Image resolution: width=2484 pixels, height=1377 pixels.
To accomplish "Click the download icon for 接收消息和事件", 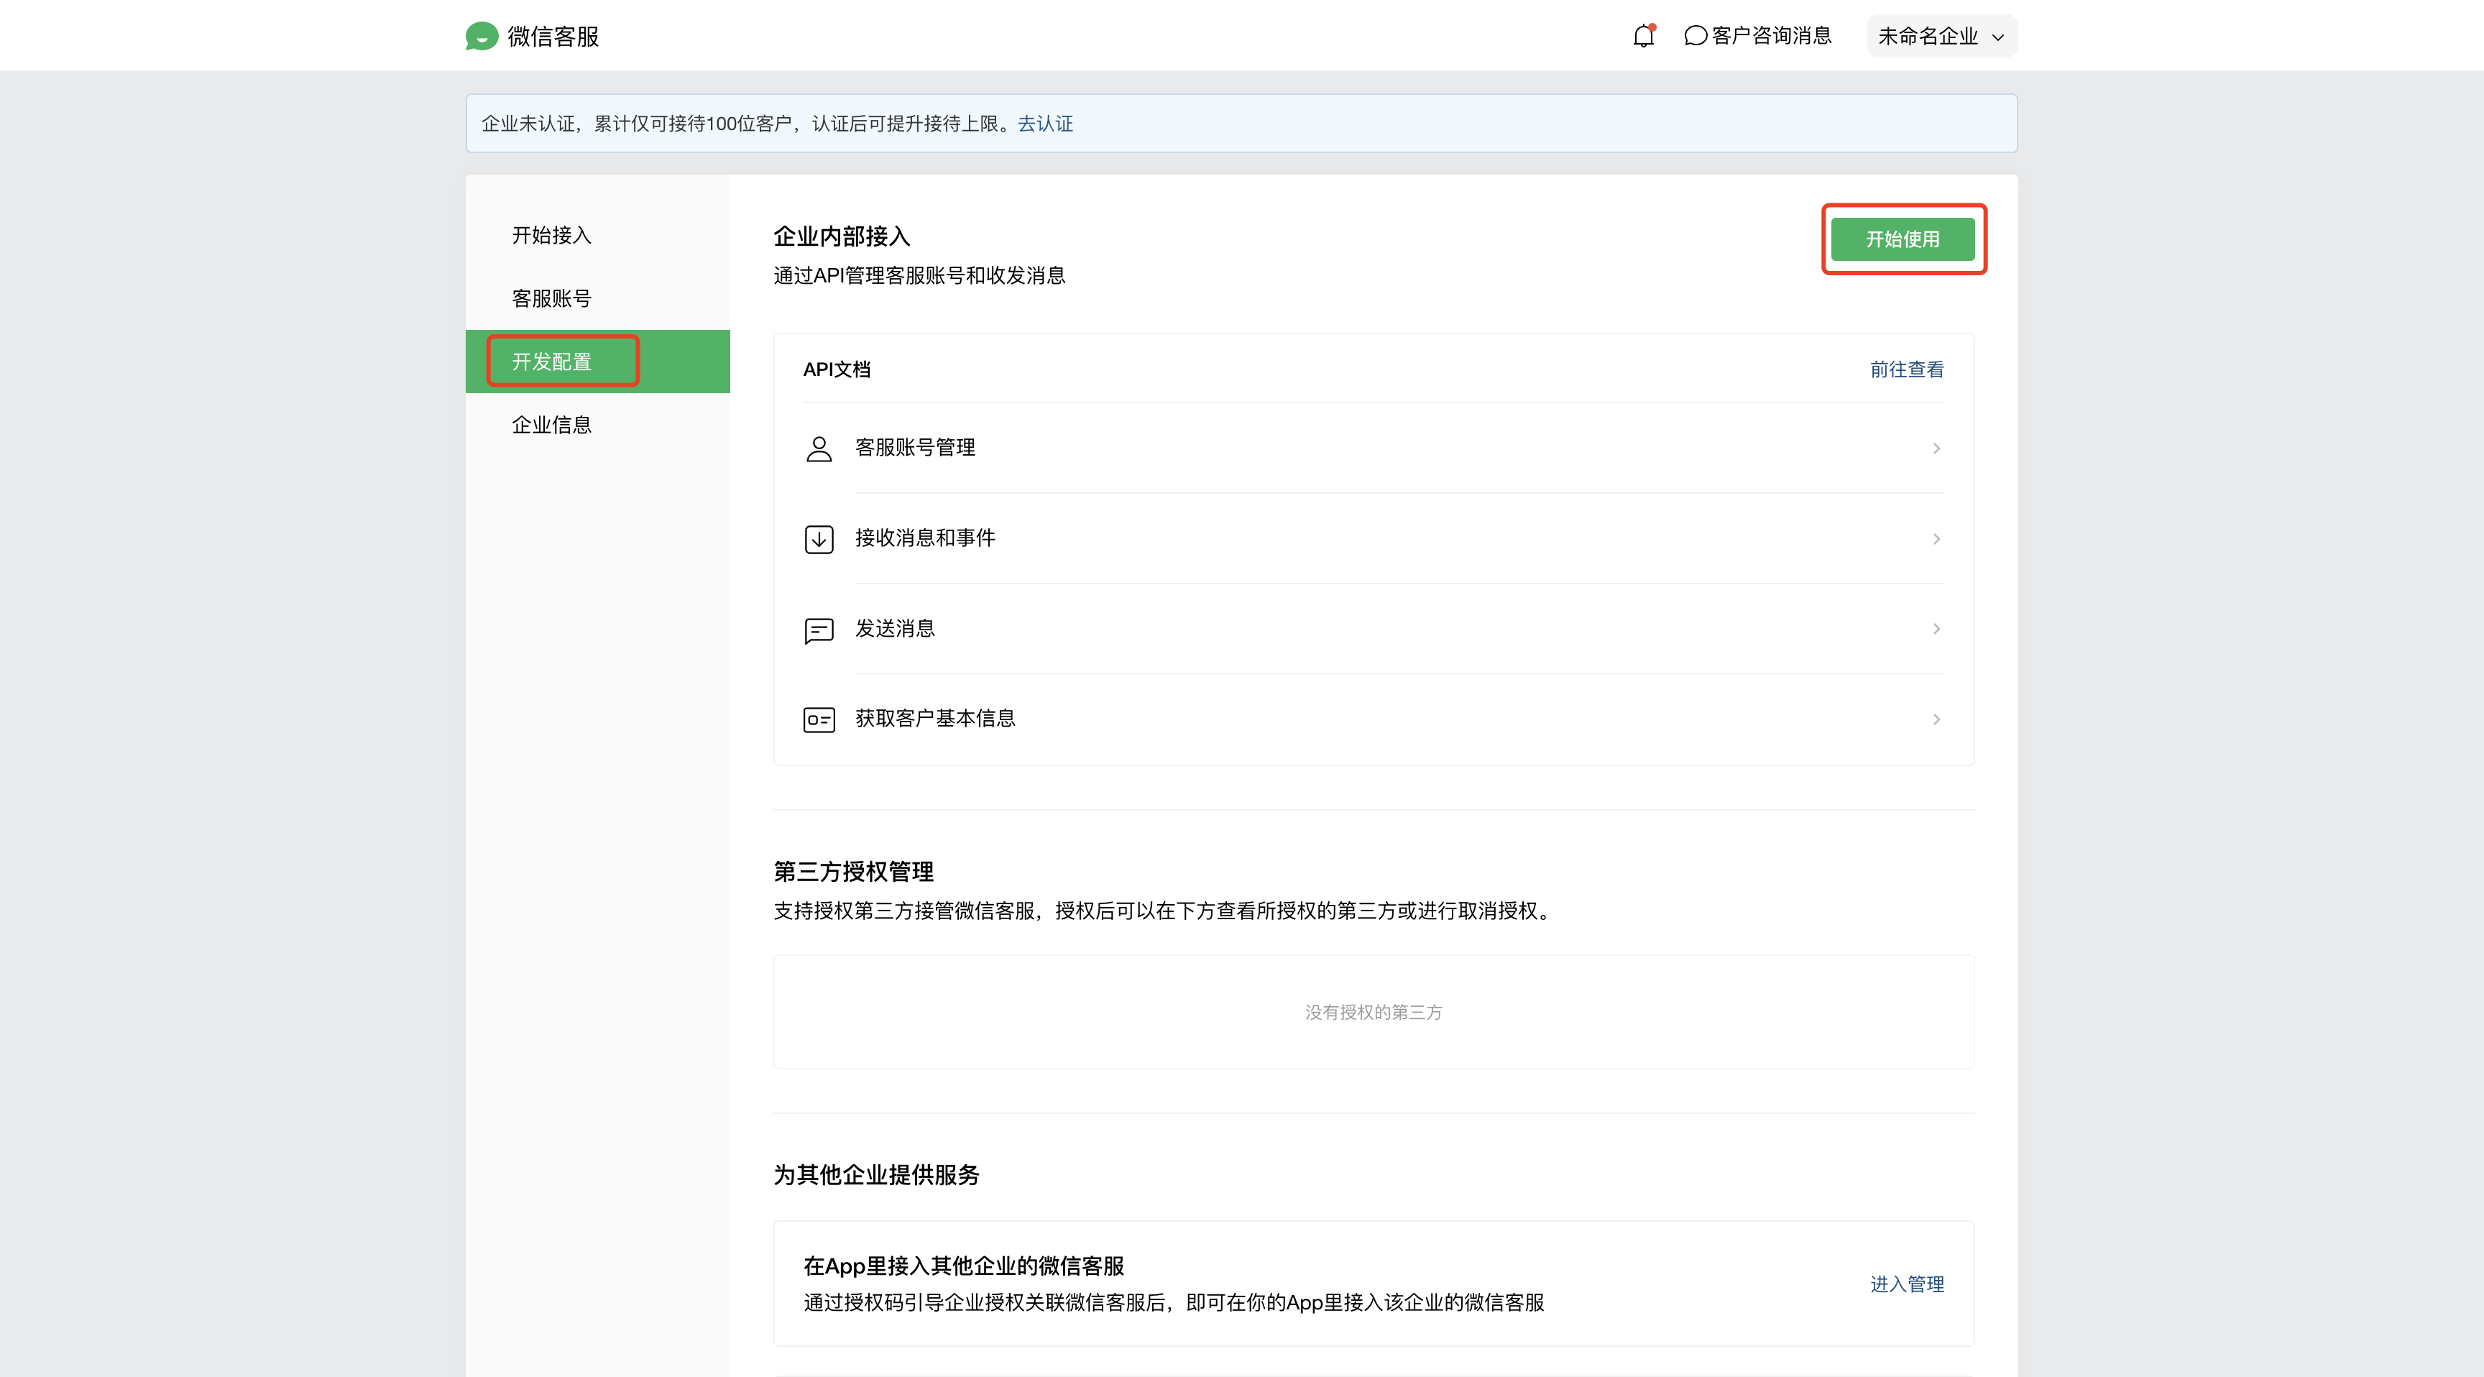I will coord(819,539).
